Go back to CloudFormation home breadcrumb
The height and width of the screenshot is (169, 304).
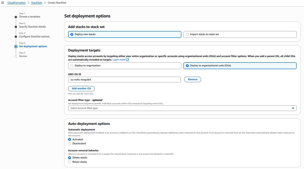click(16, 3)
